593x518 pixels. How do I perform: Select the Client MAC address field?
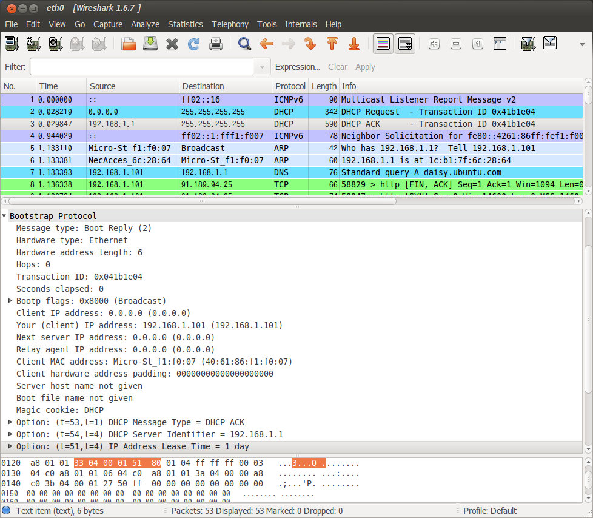[154, 362]
